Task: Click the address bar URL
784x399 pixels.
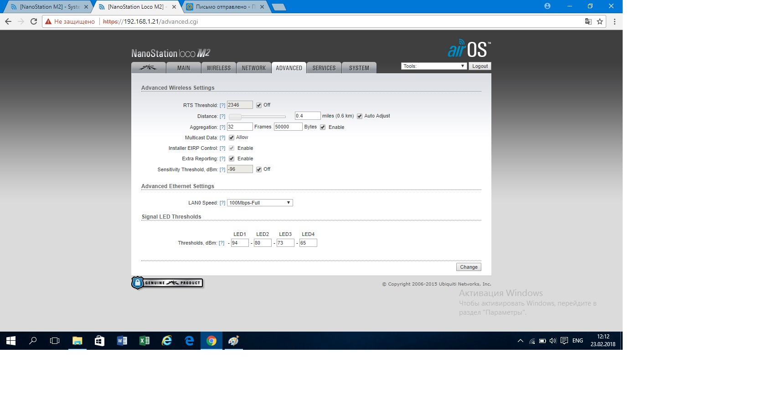Action: [x=150, y=21]
